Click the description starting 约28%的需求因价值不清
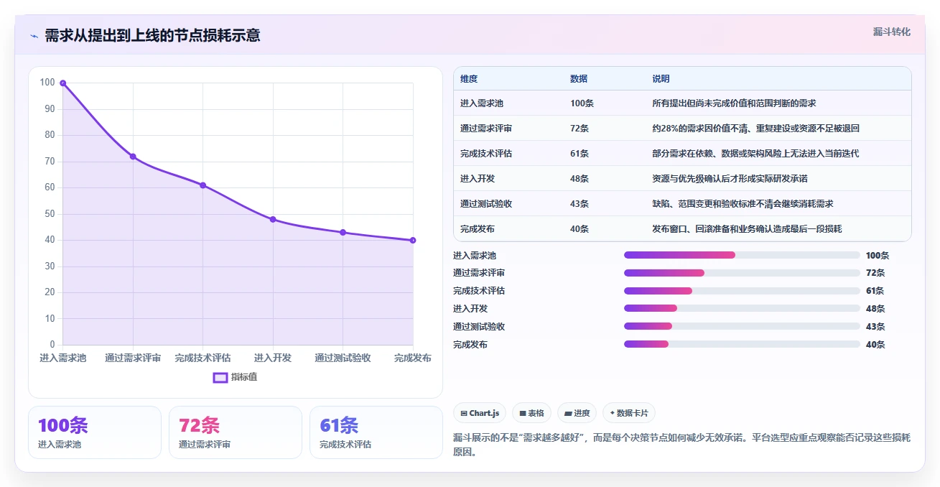The width and height of the screenshot is (940, 487). (755, 129)
